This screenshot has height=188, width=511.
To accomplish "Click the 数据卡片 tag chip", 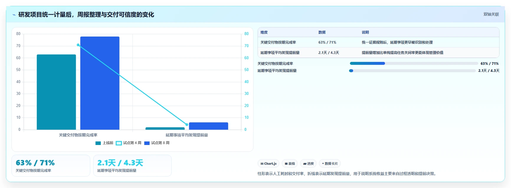I will click(330, 164).
